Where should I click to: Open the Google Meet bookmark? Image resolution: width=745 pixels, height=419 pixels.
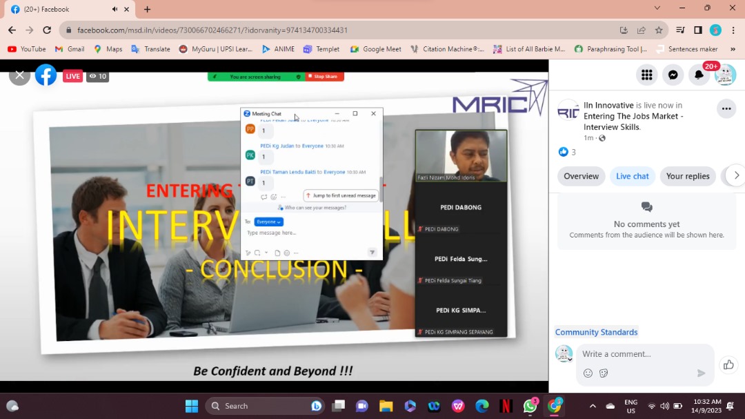point(376,49)
